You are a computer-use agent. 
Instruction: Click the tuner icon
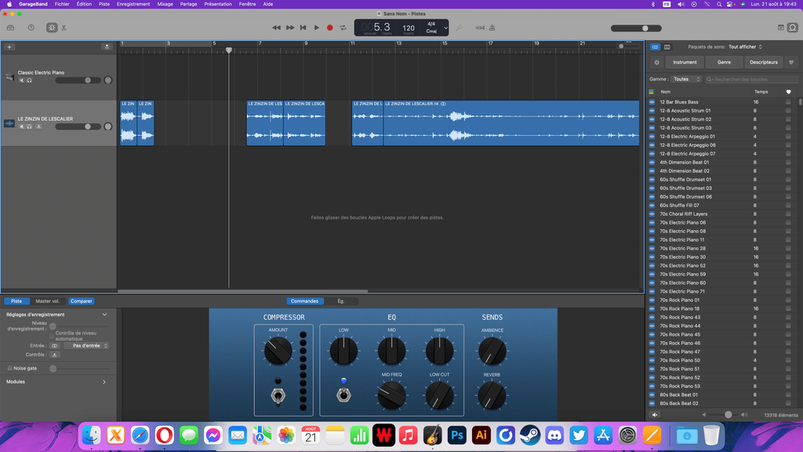(x=459, y=27)
